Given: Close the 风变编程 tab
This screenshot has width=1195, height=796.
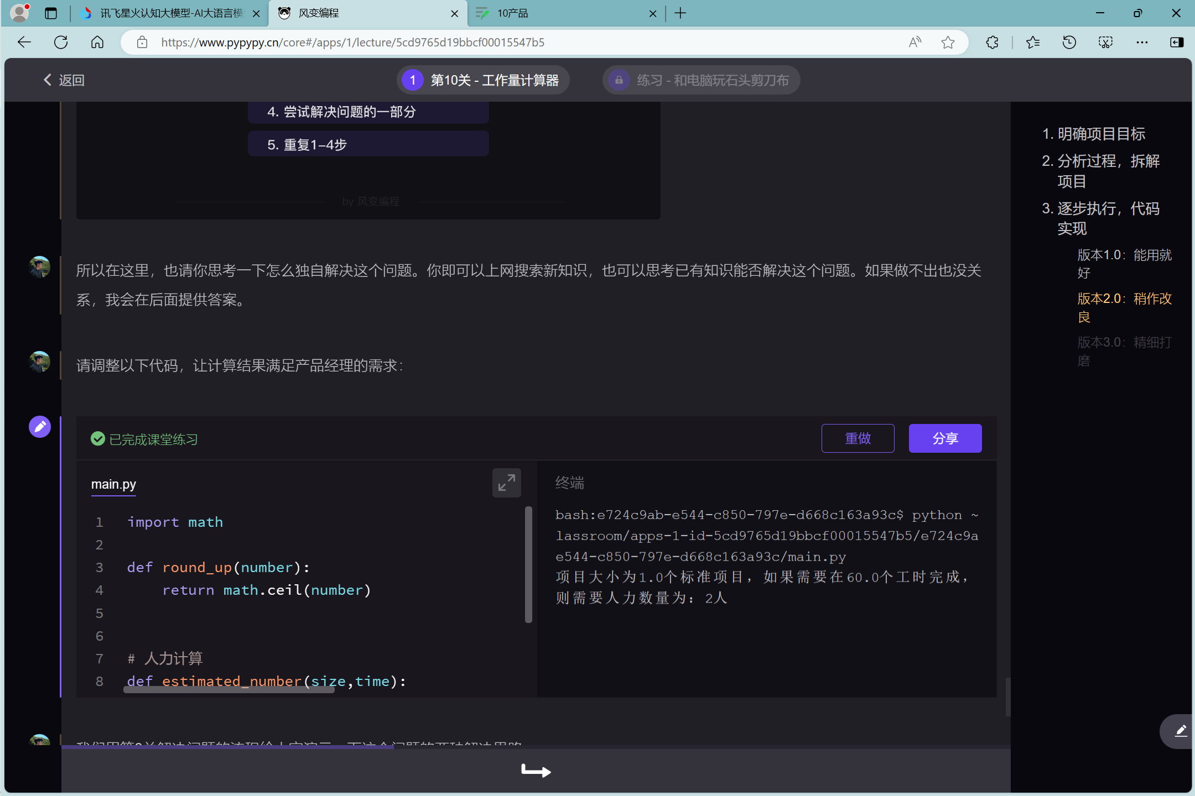Looking at the screenshot, I should point(455,14).
